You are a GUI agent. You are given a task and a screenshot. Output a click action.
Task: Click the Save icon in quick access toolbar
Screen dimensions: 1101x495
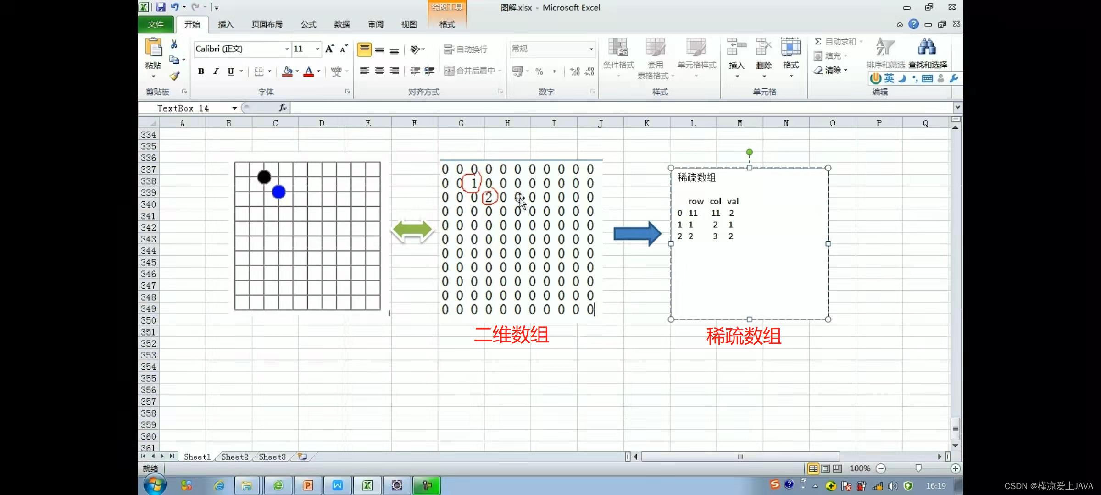(x=161, y=7)
